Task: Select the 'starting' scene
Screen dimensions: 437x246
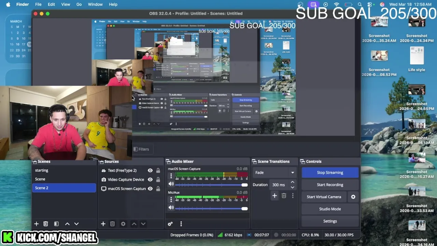Action: click(x=64, y=170)
